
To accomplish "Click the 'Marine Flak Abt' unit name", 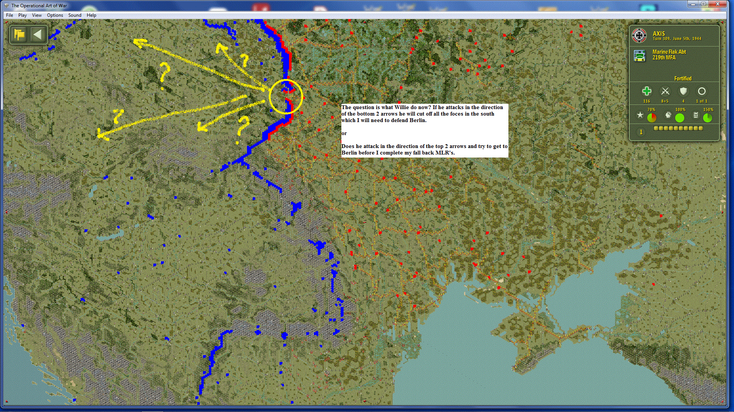I will click(669, 52).
